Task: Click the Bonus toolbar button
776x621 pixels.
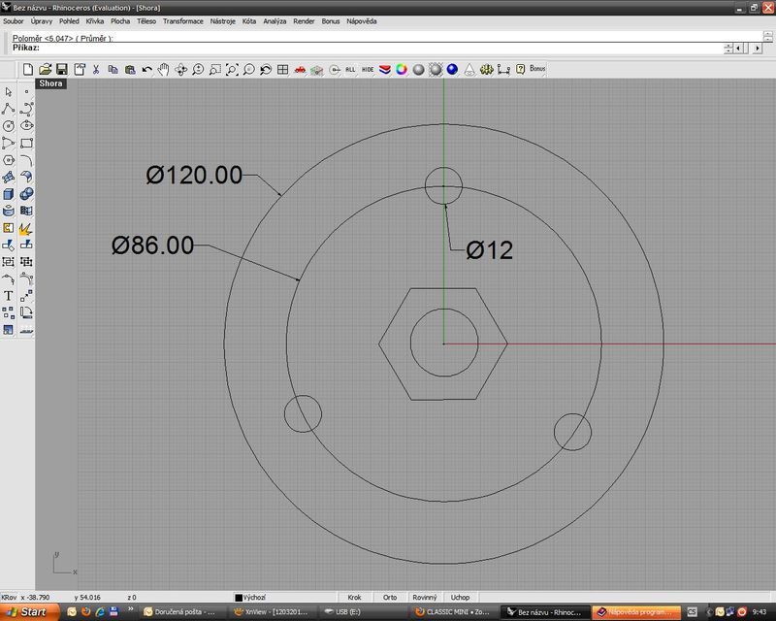Action: 538,69
